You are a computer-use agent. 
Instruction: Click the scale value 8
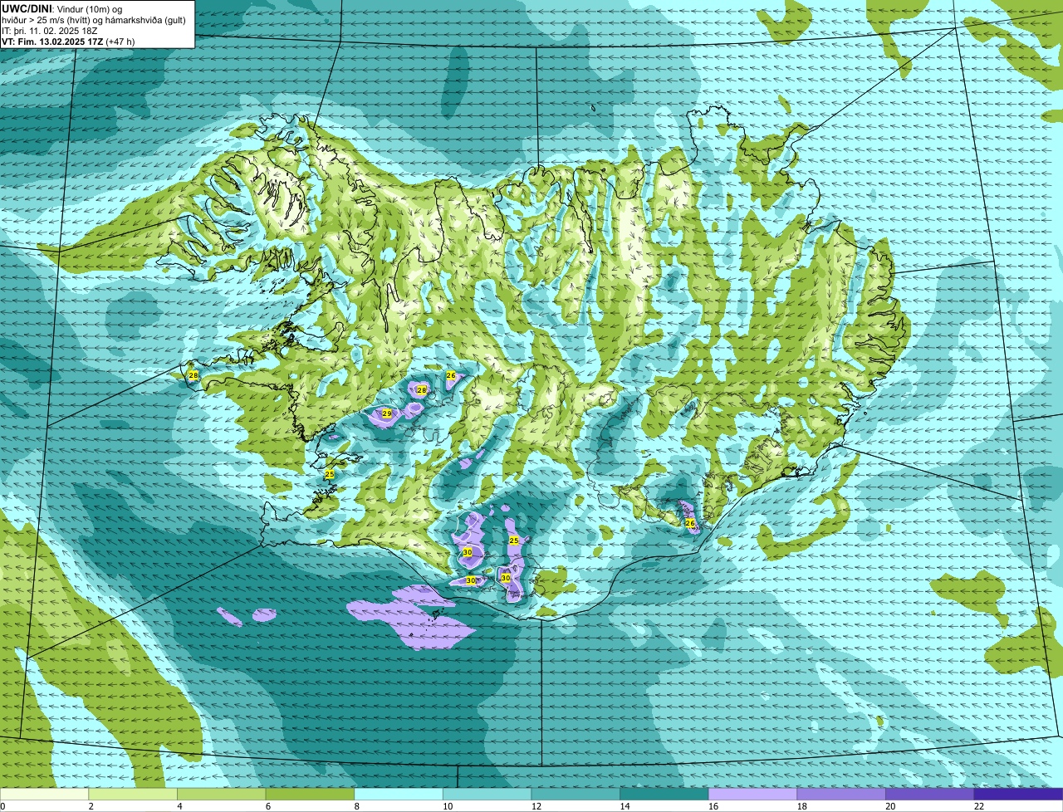(356, 806)
